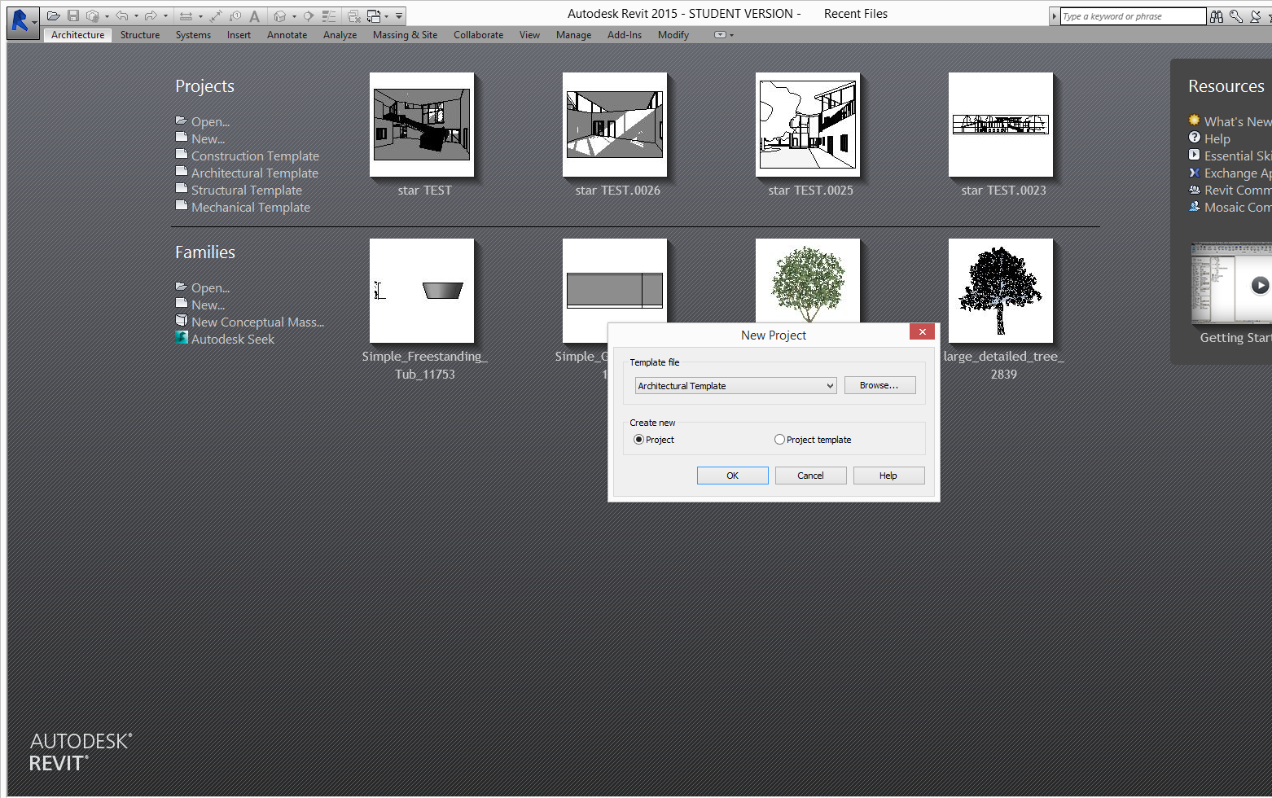This screenshot has height=798, width=1272.
Task: Click the Mosaic Community icon in Resources
Action: click(1195, 207)
